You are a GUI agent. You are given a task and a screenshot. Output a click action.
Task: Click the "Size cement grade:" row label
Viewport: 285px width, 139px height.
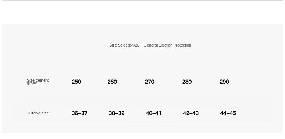click(x=38, y=82)
